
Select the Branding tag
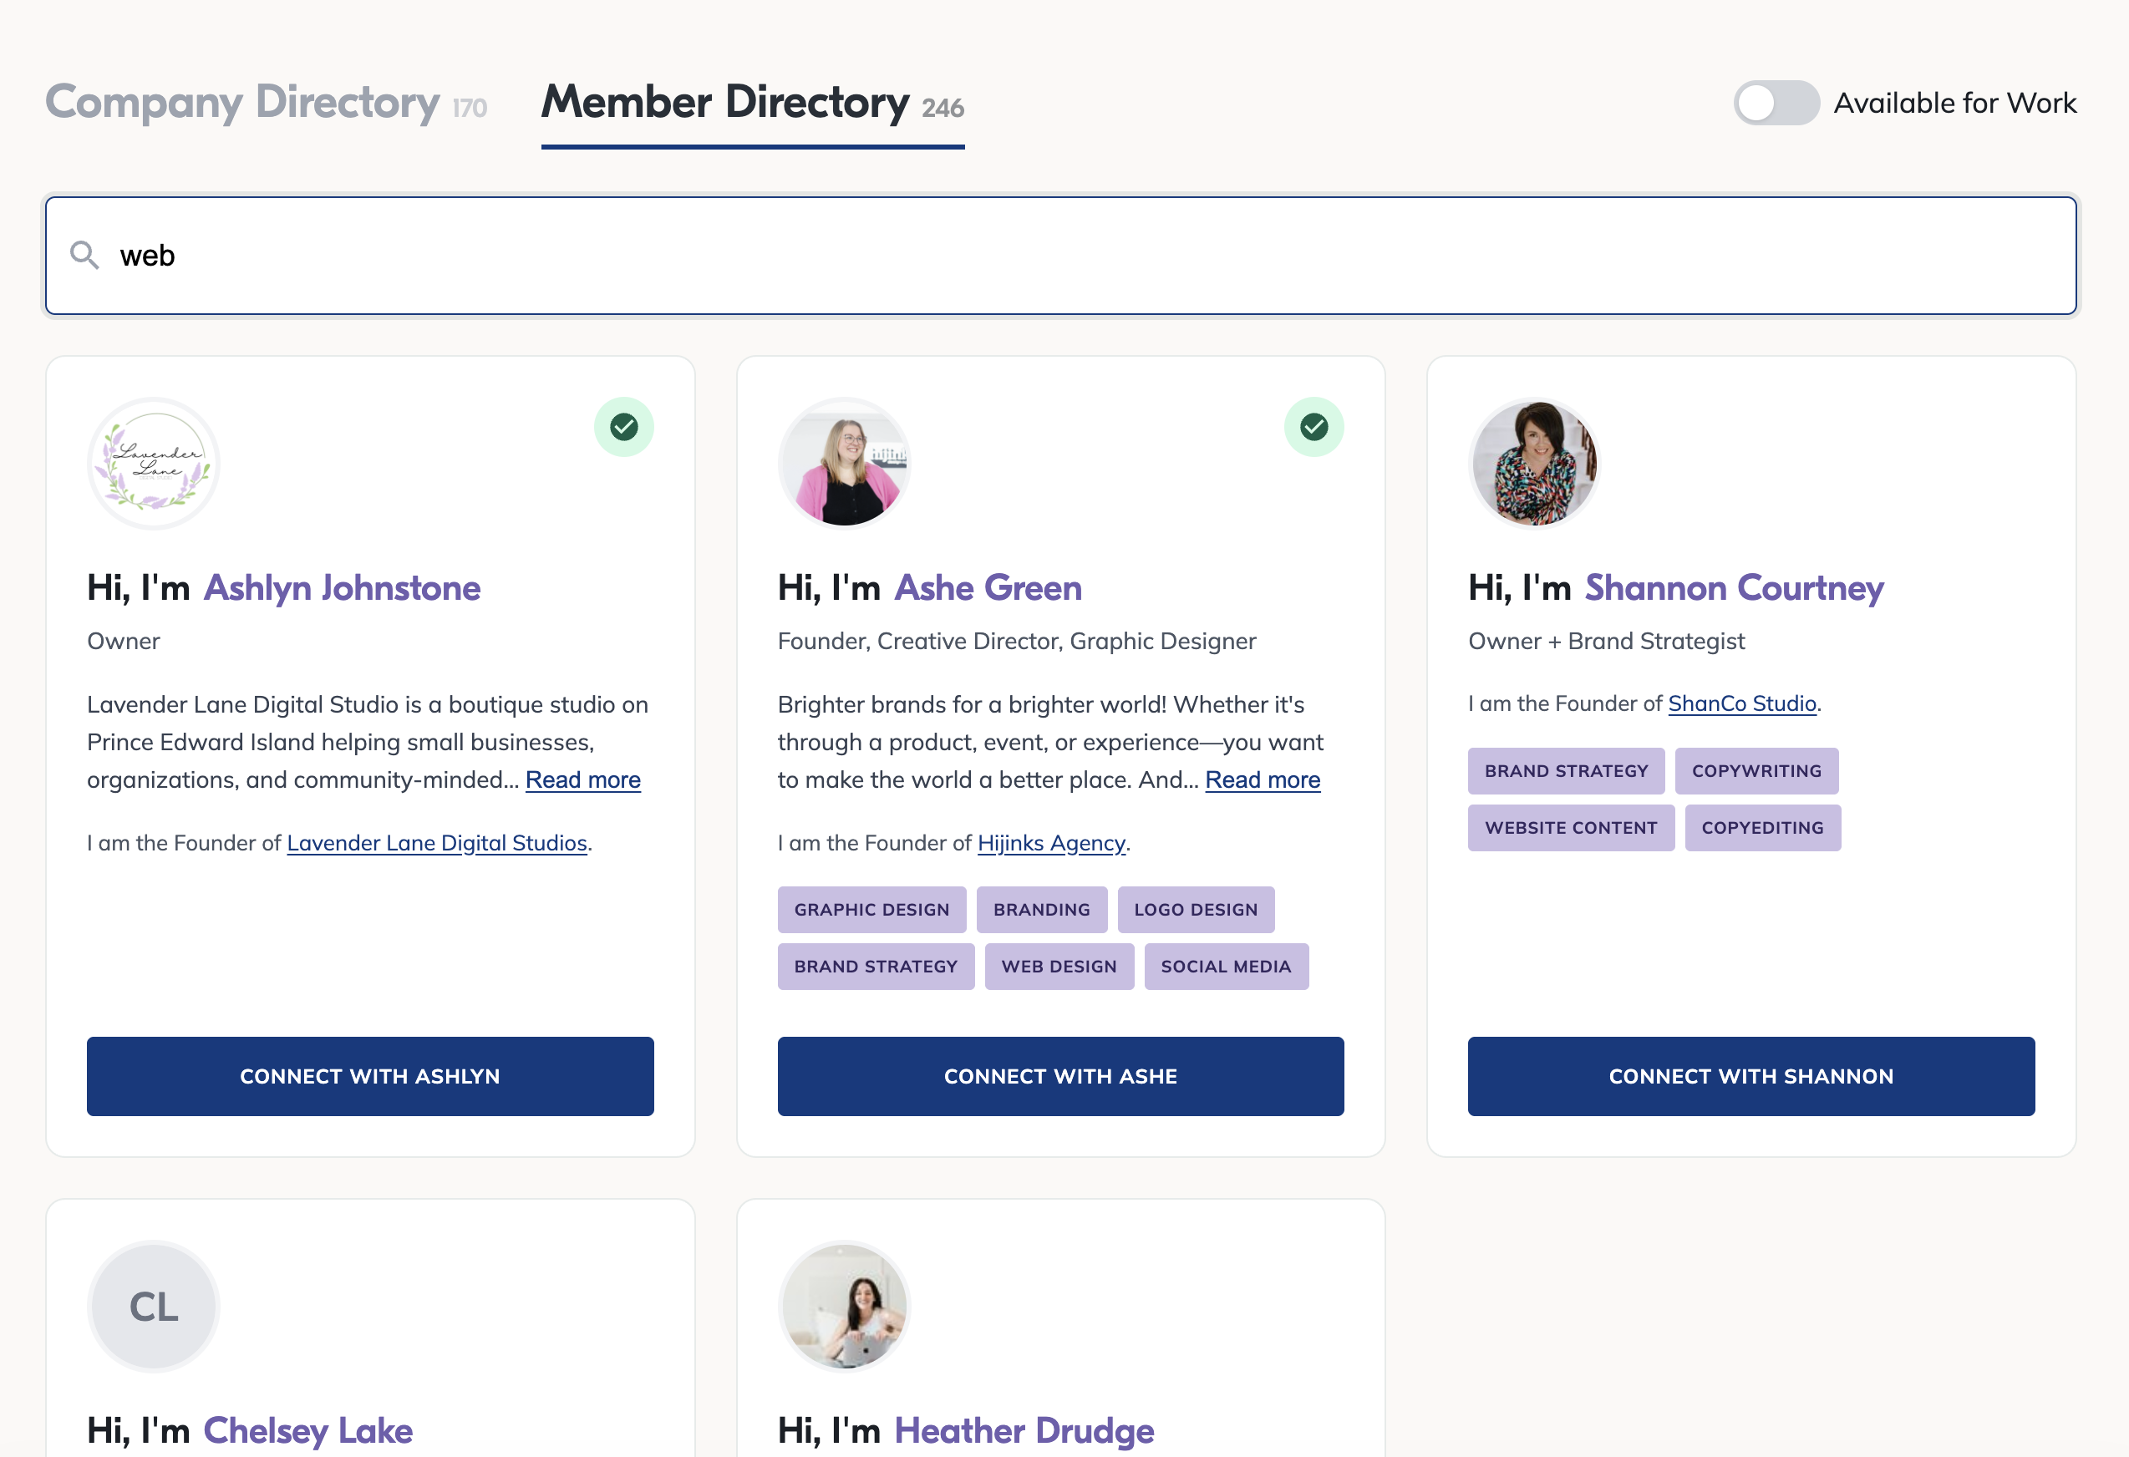coord(1042,909)
